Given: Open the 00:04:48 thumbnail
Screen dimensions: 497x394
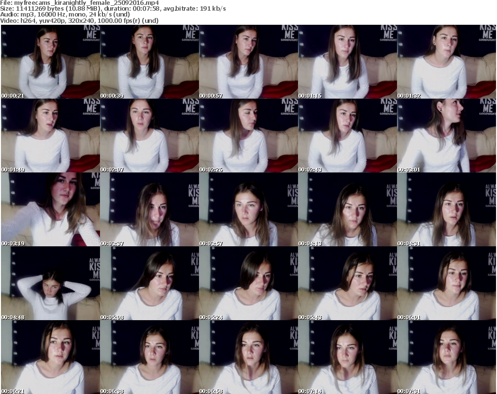Looking at the screenshot, I should pos(50,283).
